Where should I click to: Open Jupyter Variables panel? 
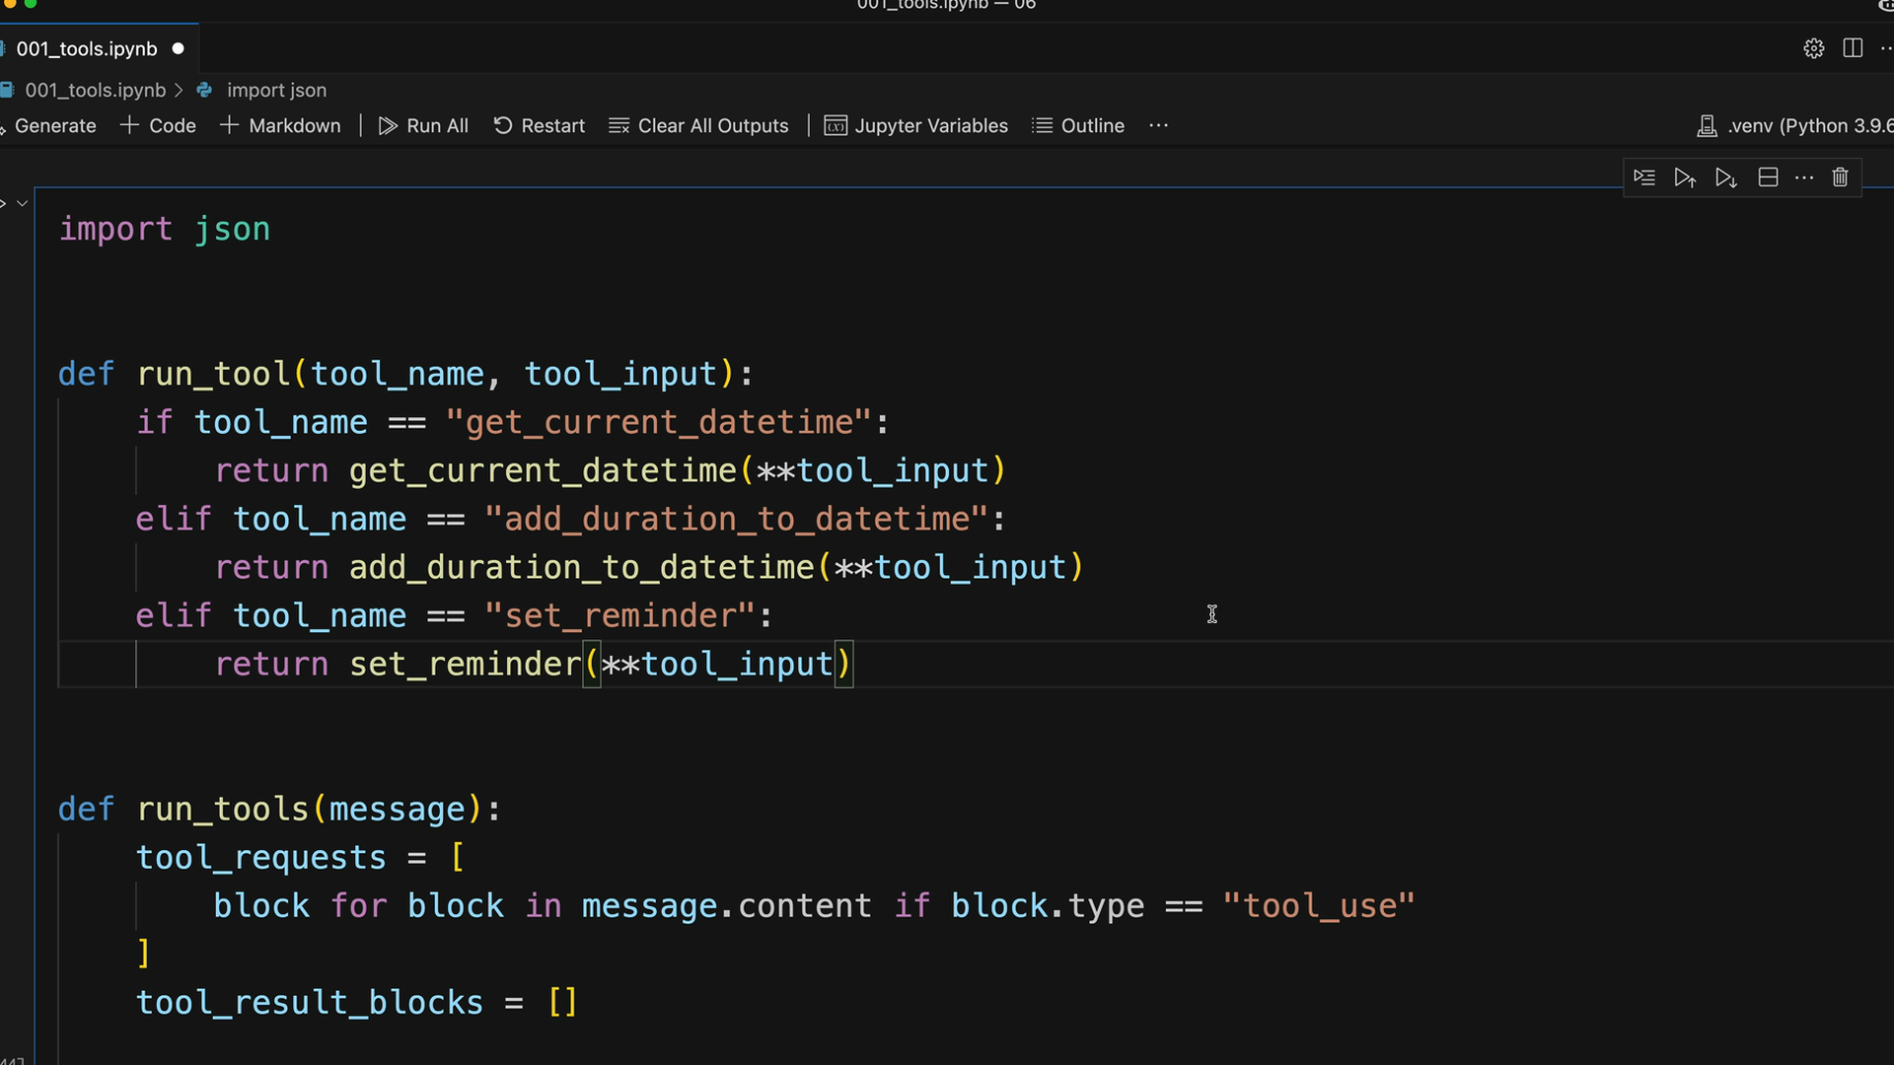[916, 125]
